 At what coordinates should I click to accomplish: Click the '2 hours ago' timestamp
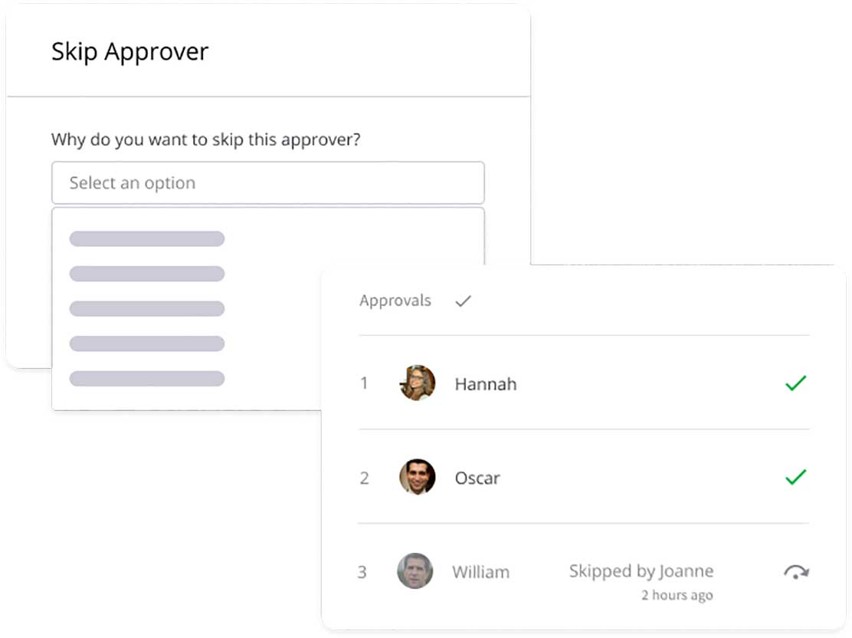[677, 595]
